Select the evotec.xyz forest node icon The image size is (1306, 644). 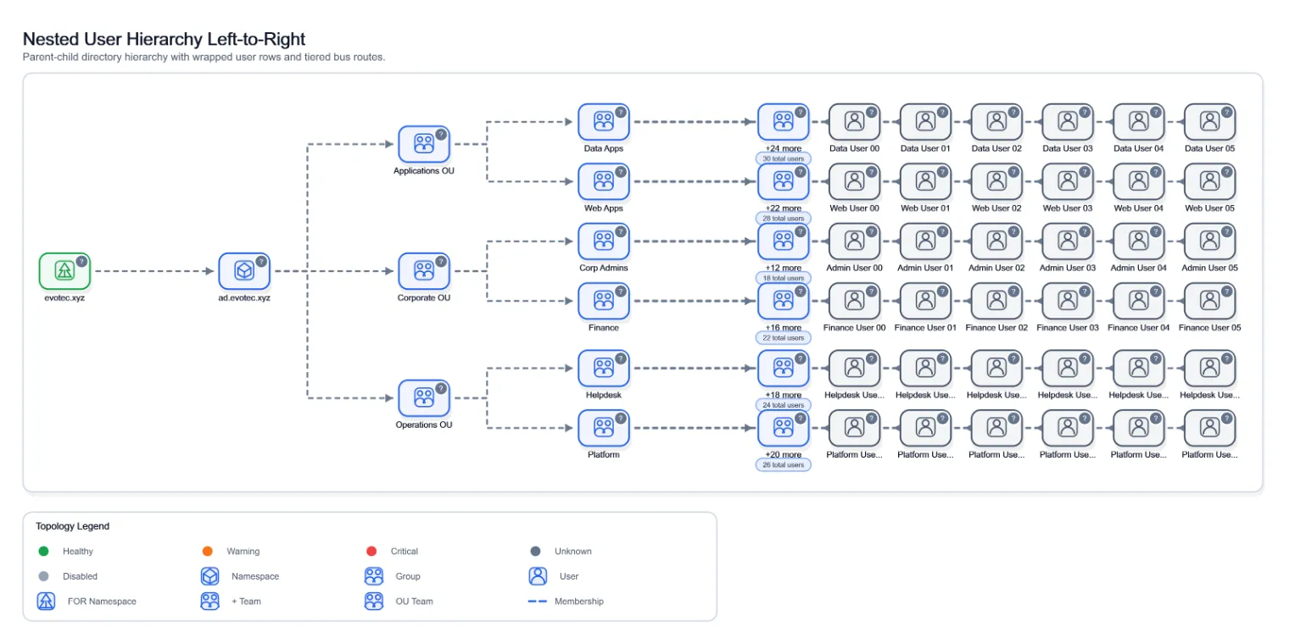[64, 271]
